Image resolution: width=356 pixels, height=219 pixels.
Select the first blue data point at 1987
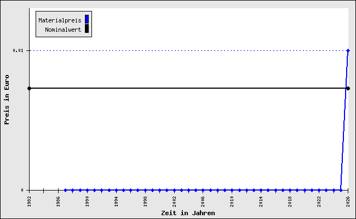click(65, 190)
